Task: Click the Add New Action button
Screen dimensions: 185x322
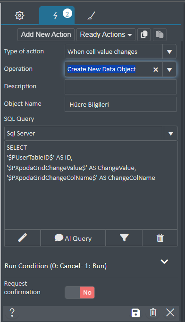Action: click(46, 34)
